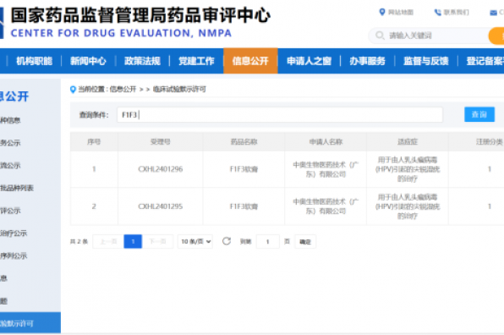The height and width of the screenshot is (335, 504).
Task: Click 信息公开 in the breadcrumb
Action: (123, 89)
